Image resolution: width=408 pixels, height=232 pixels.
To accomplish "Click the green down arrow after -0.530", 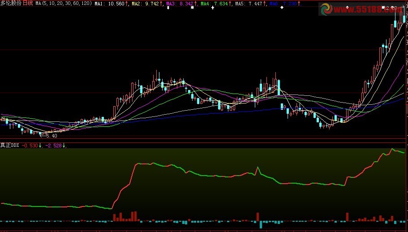I will 40,145.
